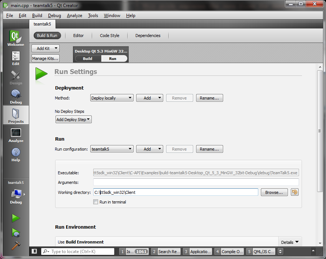Viewport: 326px width, 259px height.
Task: Switch kit to Build settings
Action: click(88, 58)
